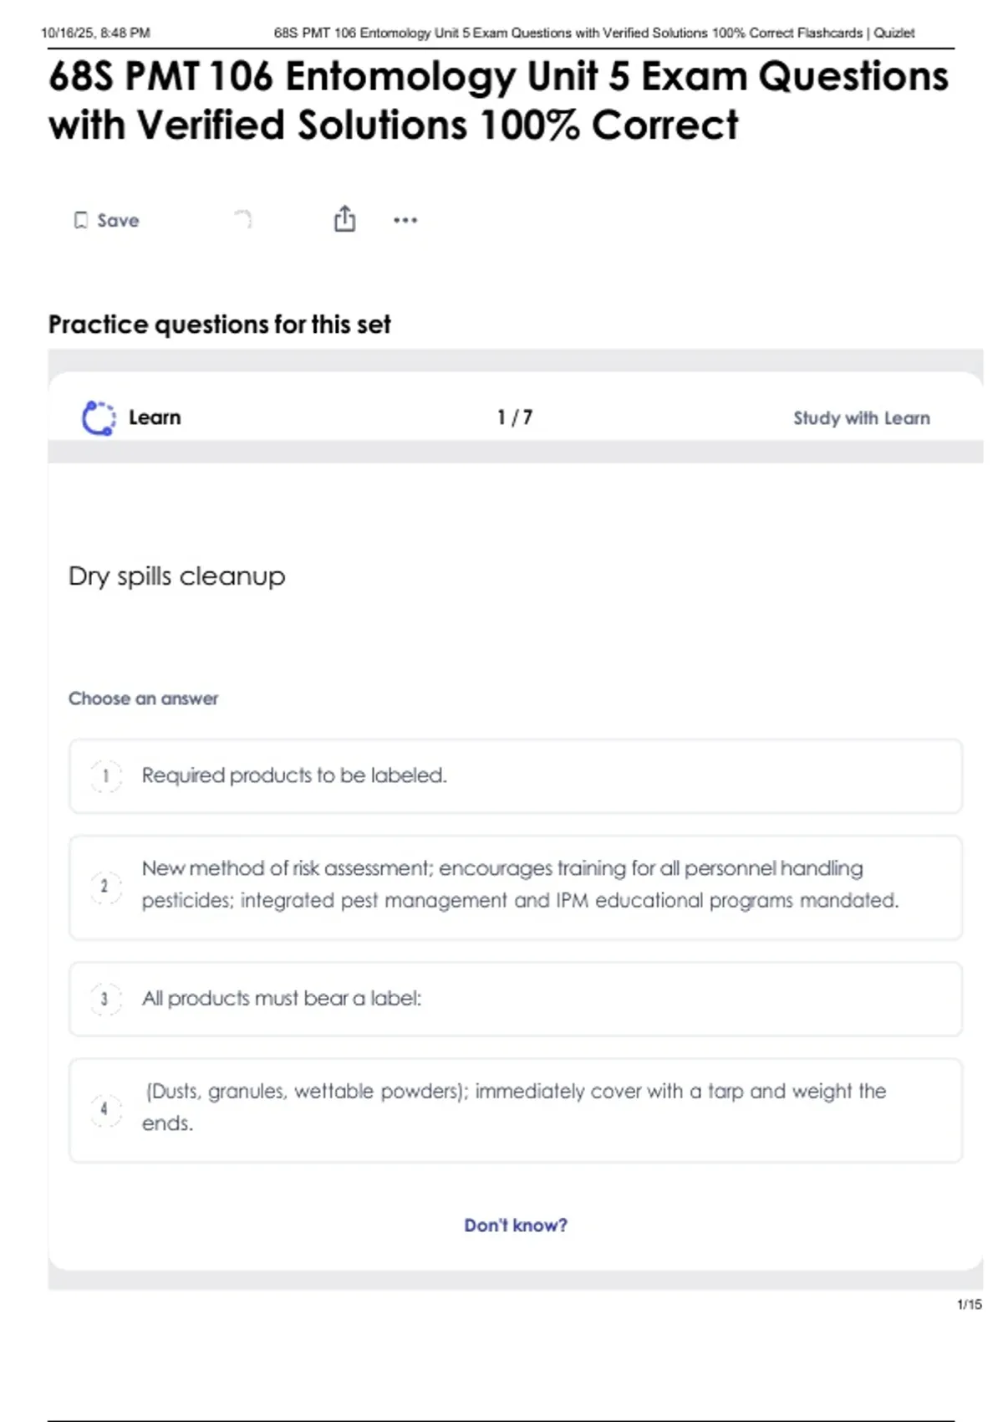Click the share upload icon
Screen dimensions: 1003x1422
point(344,219)
